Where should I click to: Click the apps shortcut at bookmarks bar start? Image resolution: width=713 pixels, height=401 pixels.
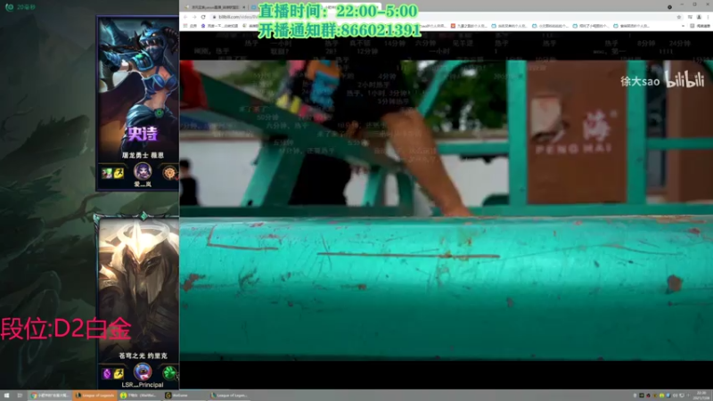point(190,26)
